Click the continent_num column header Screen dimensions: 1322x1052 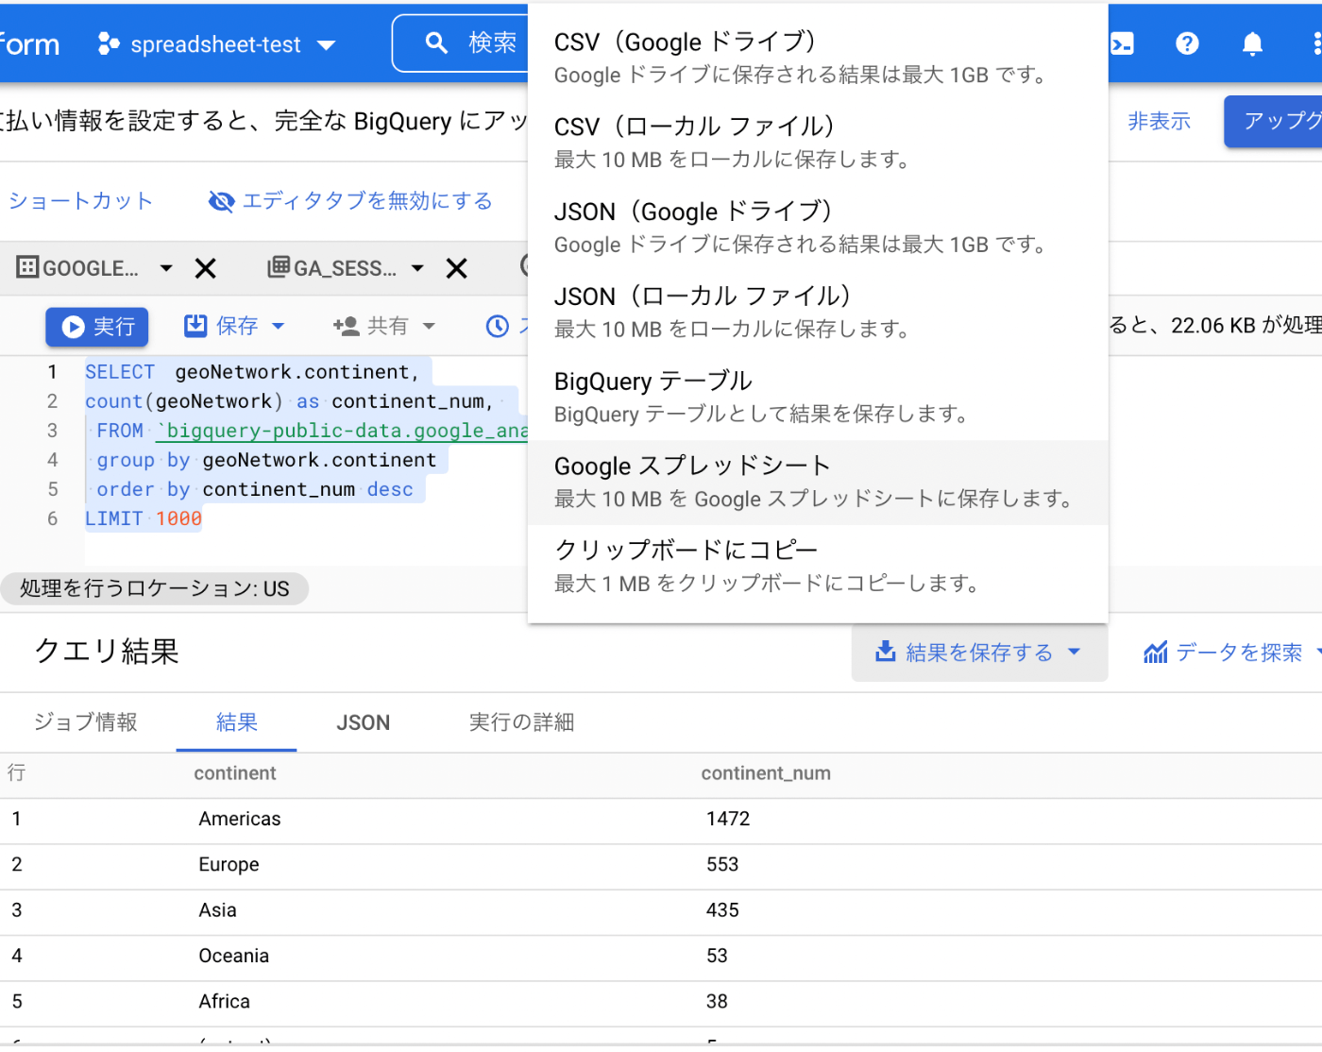click(x=766, y=773)
